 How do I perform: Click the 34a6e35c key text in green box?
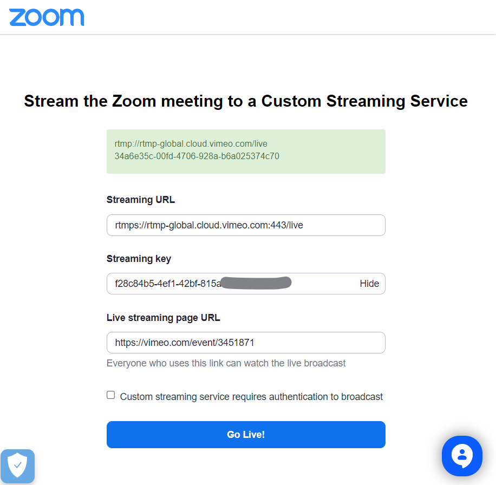[x=197, y=156]
